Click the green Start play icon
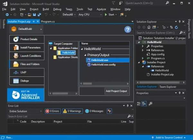This screenshot has height=140, width=193. pos(106,15)
